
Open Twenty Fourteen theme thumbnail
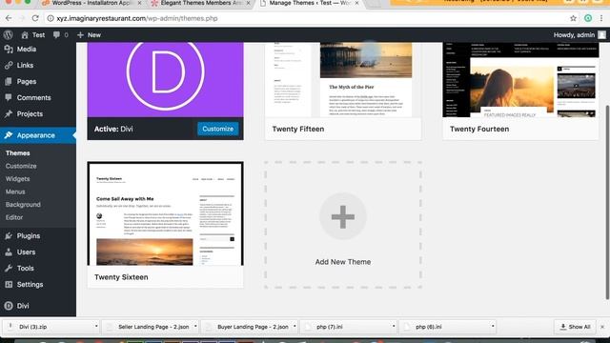520,79
